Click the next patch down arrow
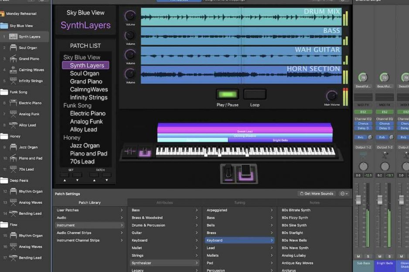Screen dimensions: 409x272 point(107,180)
